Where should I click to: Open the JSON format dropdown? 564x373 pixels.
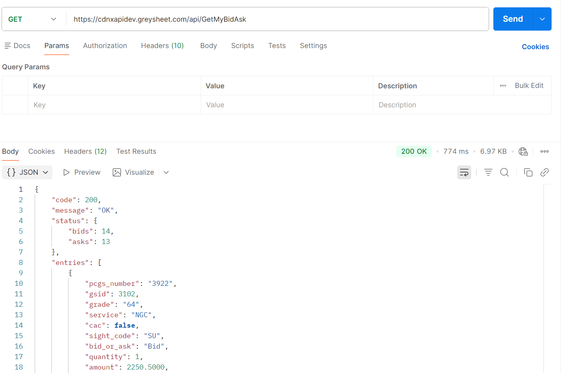coord(27,172)
